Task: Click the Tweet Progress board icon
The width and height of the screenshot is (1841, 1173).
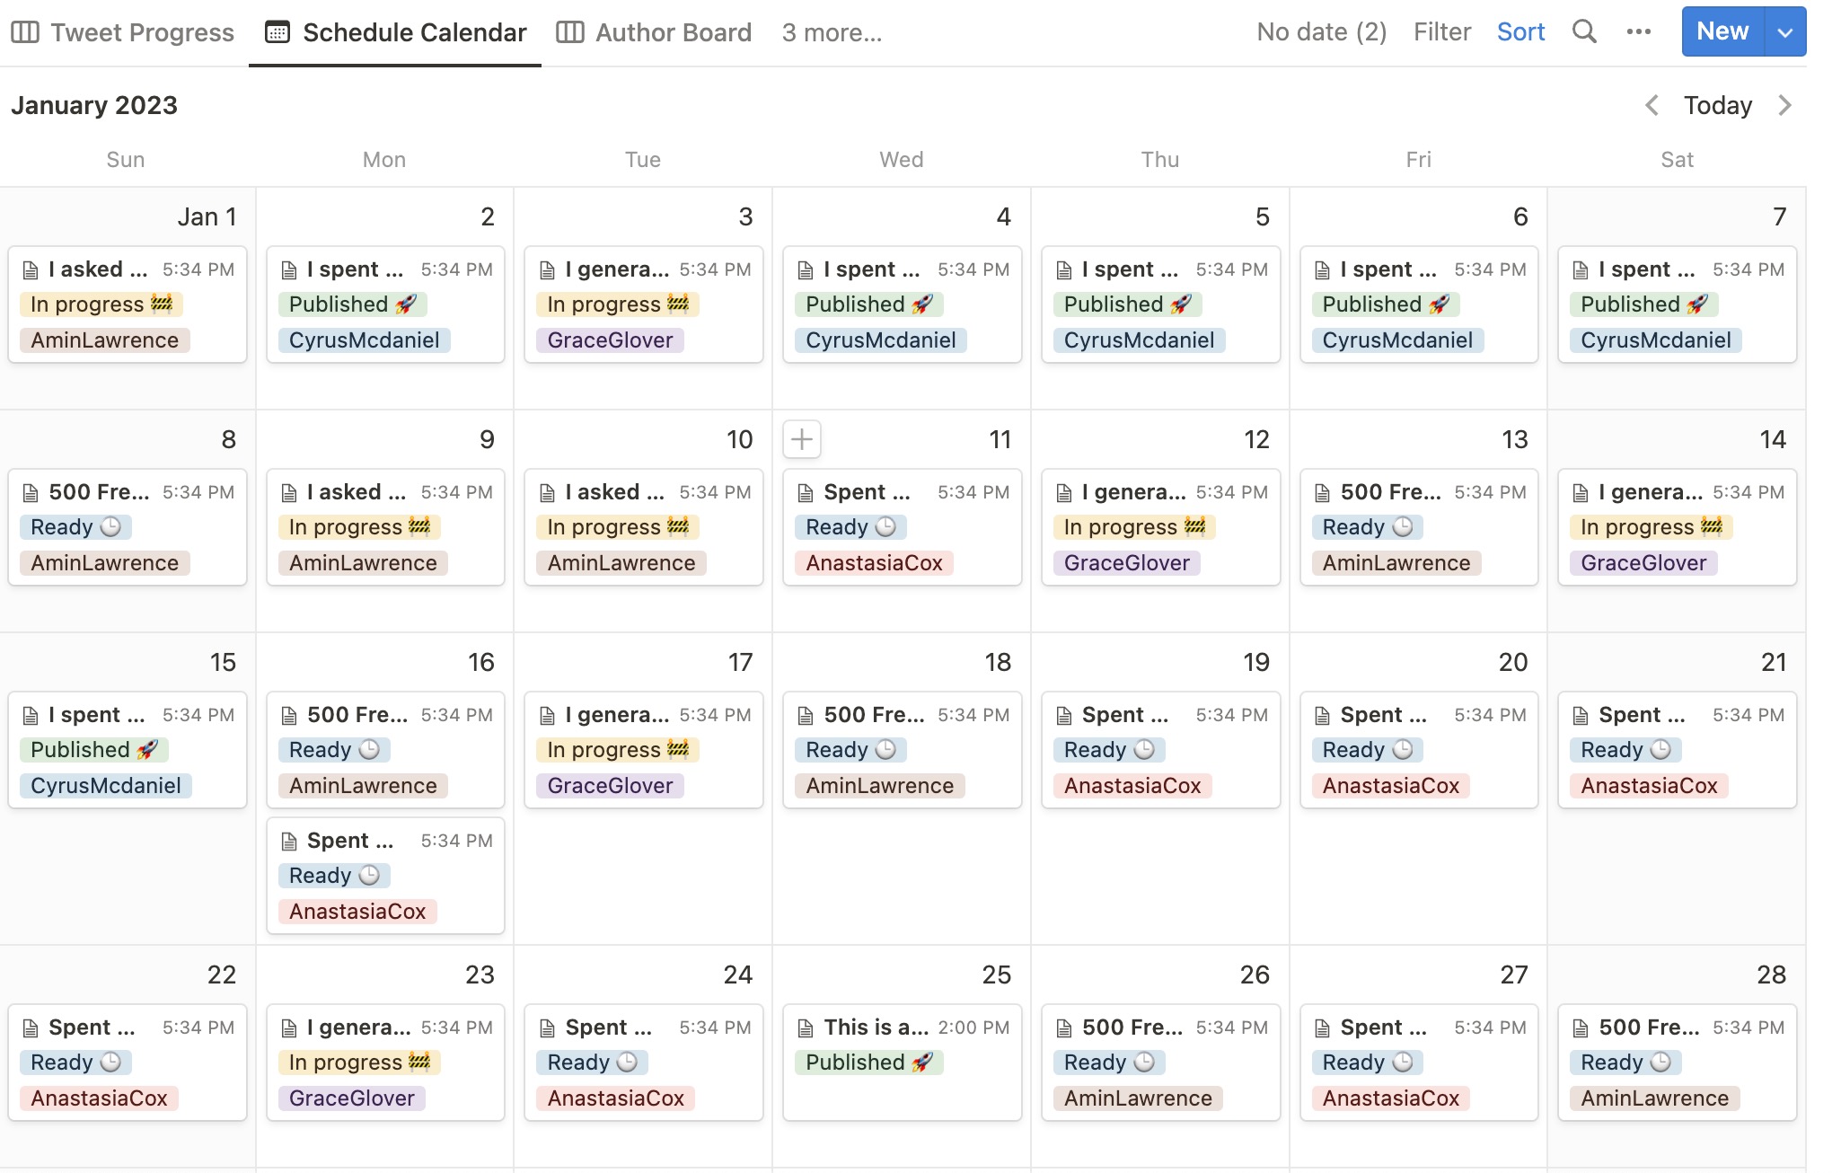Action: click(x=24, y=32)
